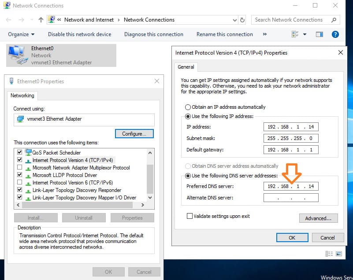Check Validate settings upon exit

(190, 216)
